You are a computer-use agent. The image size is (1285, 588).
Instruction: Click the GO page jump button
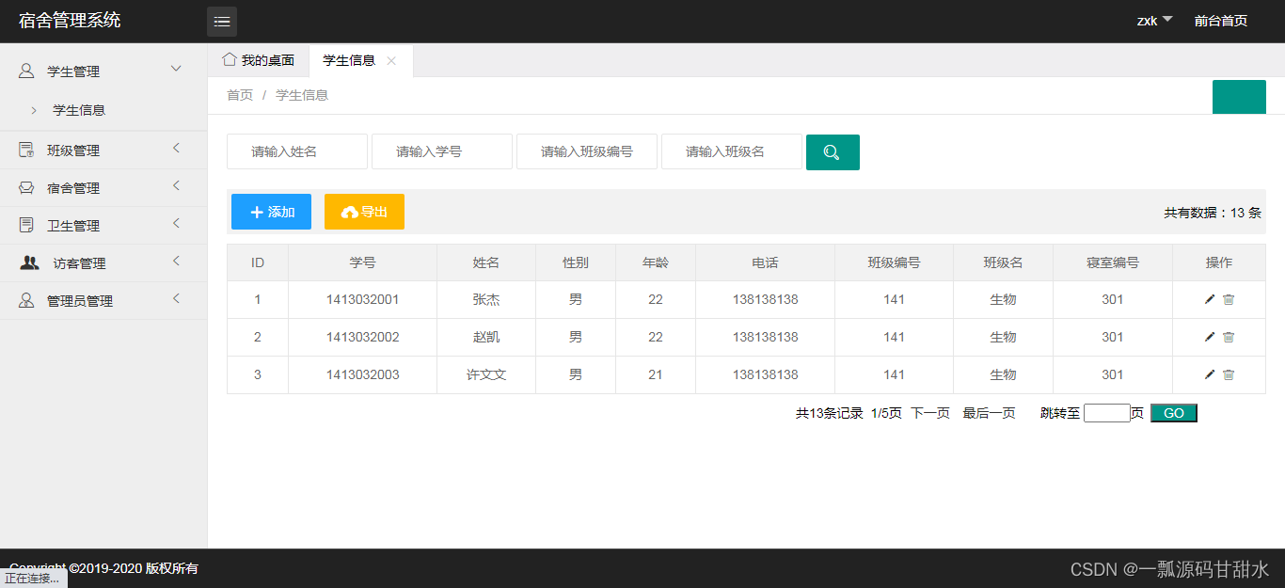point(1173,412)
